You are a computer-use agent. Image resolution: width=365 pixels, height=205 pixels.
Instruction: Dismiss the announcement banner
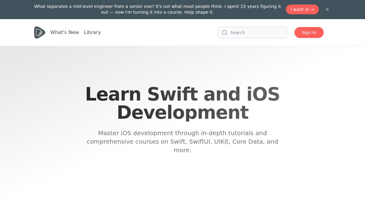pyautogui.click(x=327, y=9)
